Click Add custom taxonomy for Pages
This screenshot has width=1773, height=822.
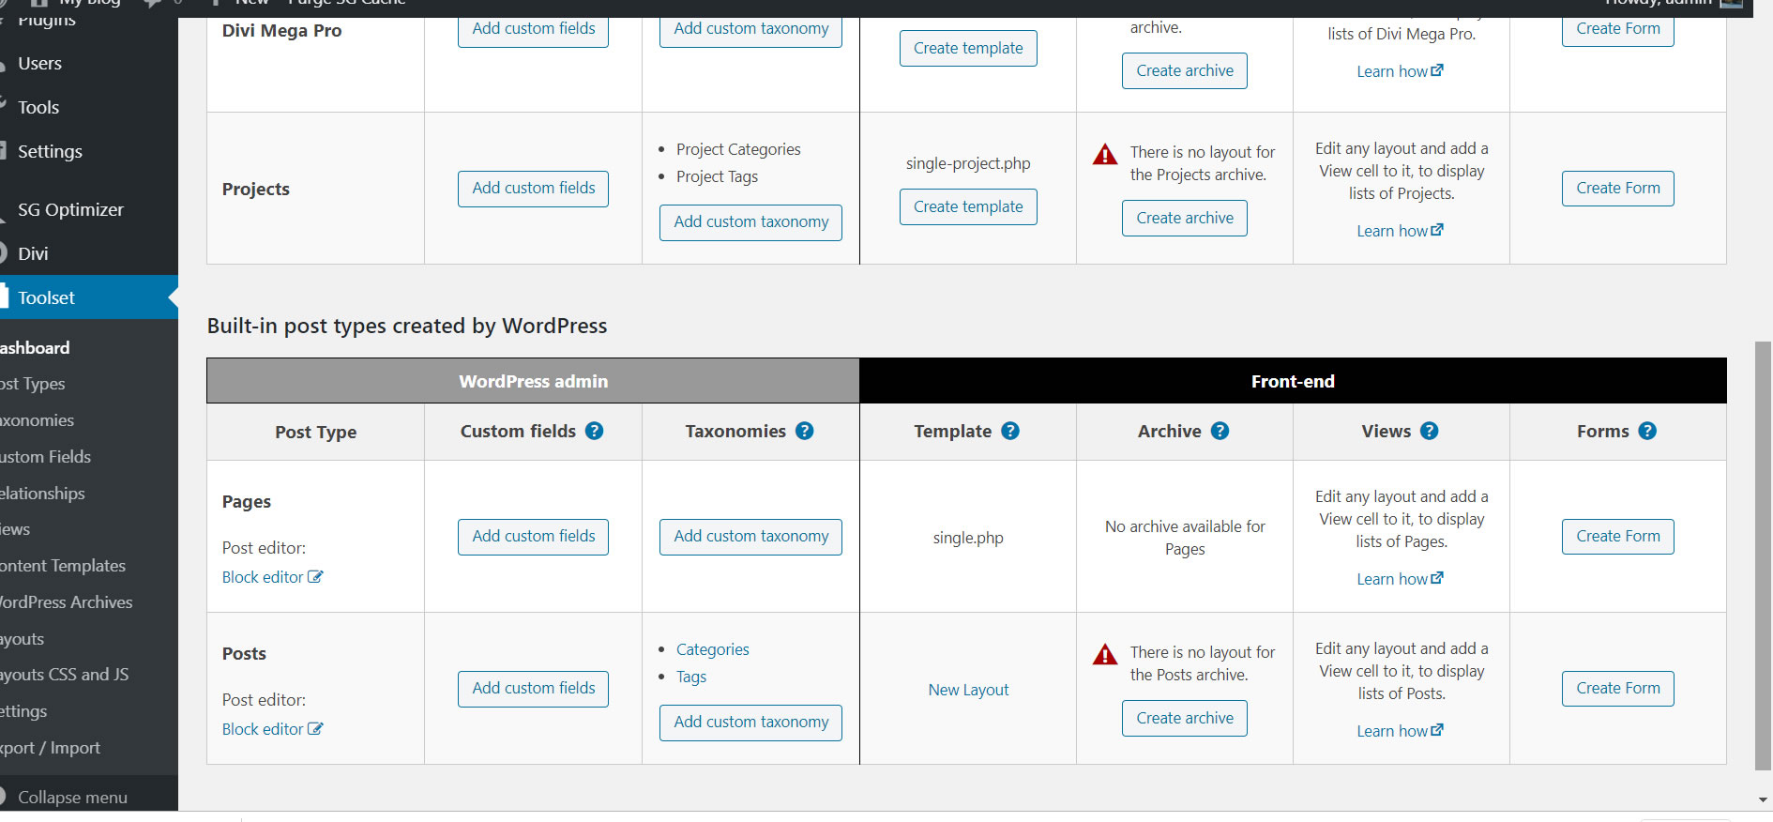click(750, 537)
